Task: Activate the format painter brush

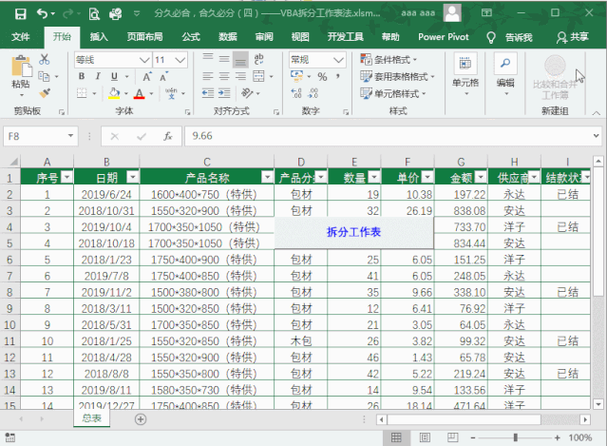Action: (45, 93)
